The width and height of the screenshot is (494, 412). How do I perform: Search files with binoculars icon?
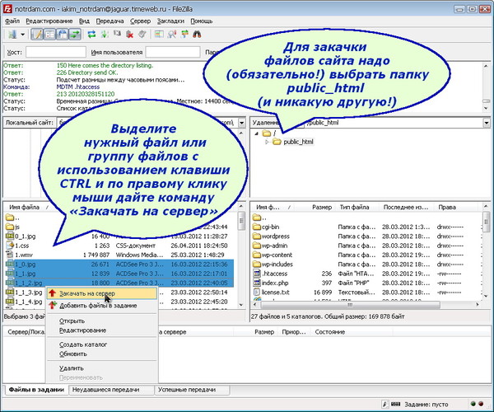tap(198, 35)
